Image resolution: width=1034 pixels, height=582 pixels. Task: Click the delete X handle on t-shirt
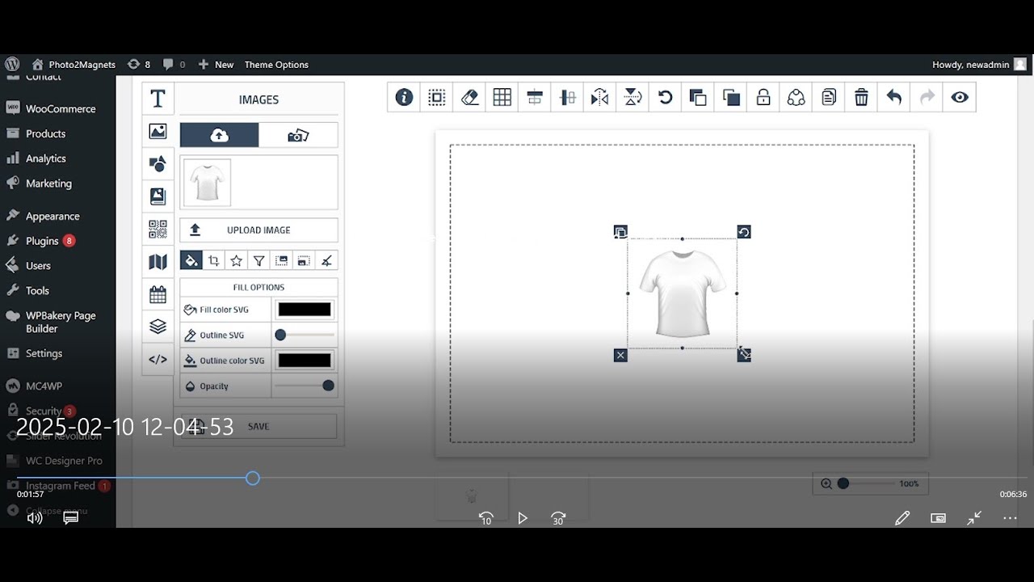coord(620,355)
